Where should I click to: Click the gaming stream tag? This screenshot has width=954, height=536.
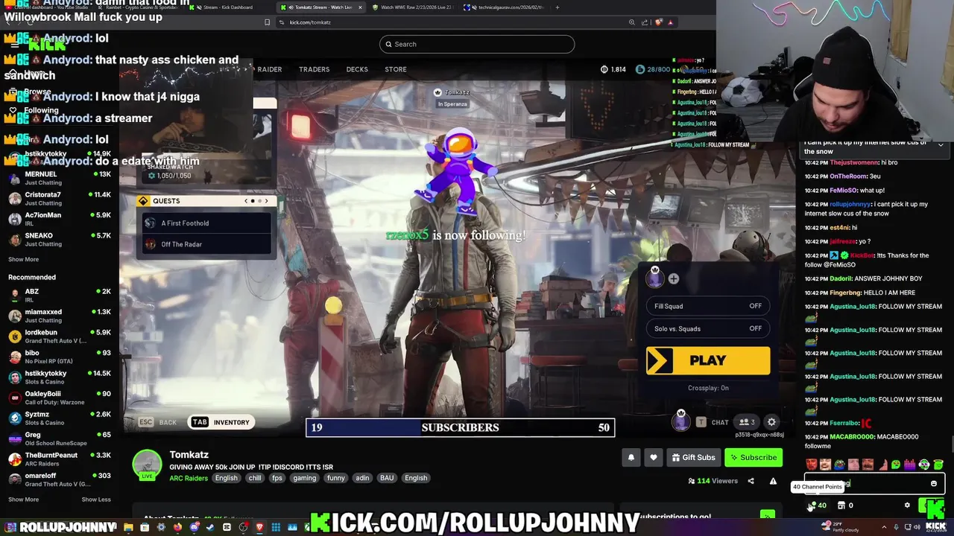[304, 478]
